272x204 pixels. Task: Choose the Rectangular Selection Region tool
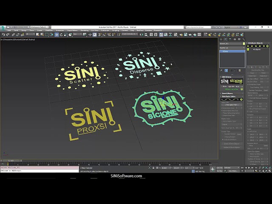(x=47, y=35)
